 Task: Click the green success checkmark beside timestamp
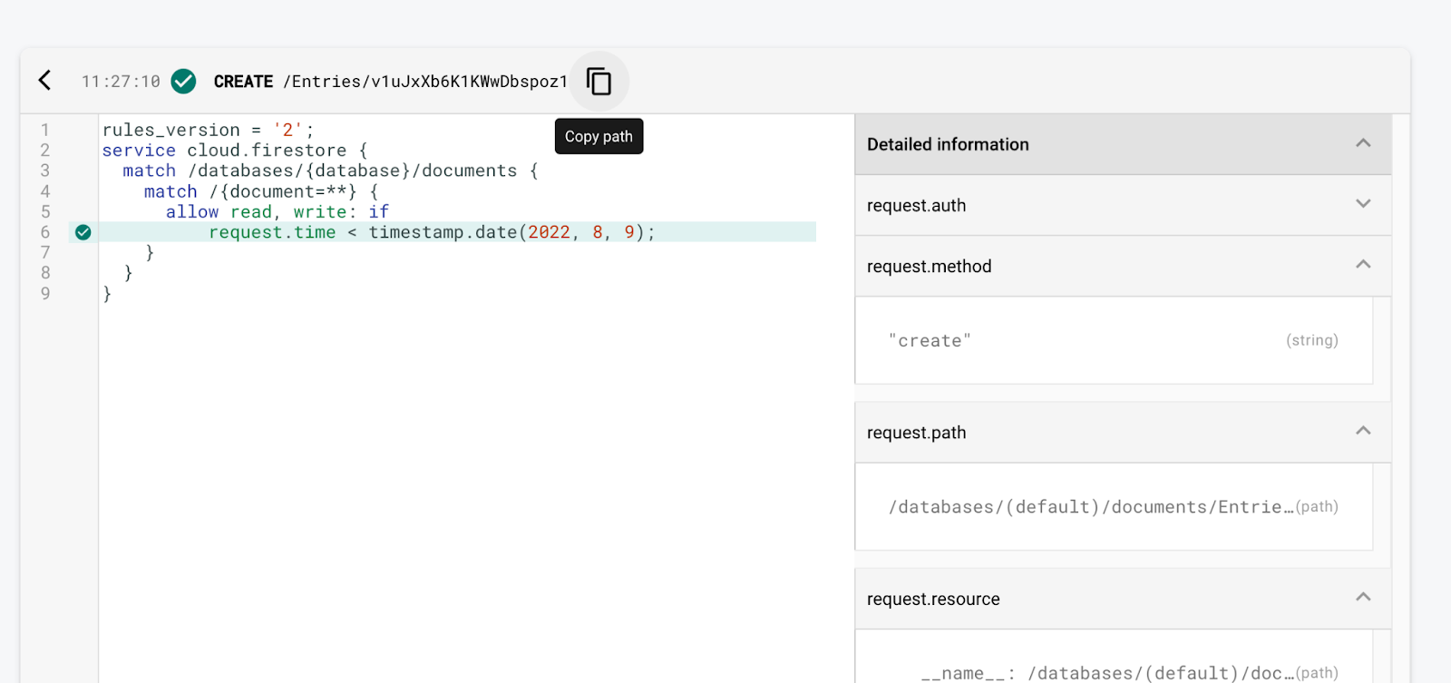coord(184,82)
